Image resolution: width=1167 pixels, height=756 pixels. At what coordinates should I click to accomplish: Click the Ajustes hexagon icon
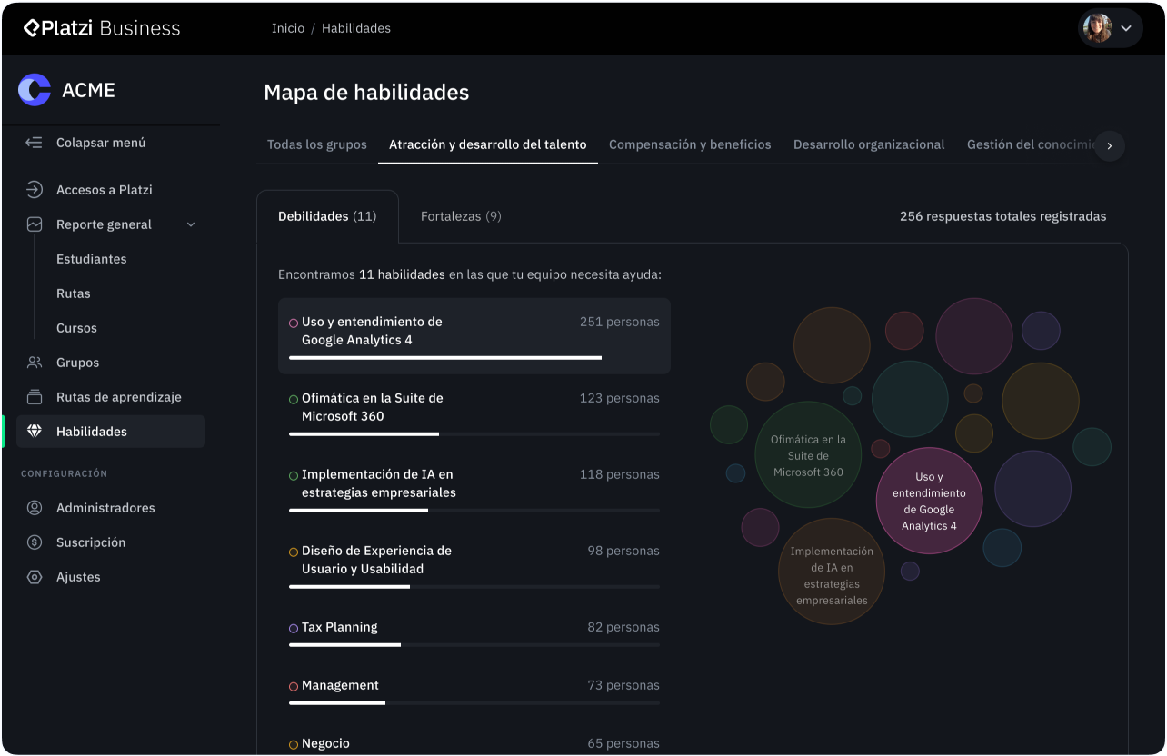pos(35,577)
